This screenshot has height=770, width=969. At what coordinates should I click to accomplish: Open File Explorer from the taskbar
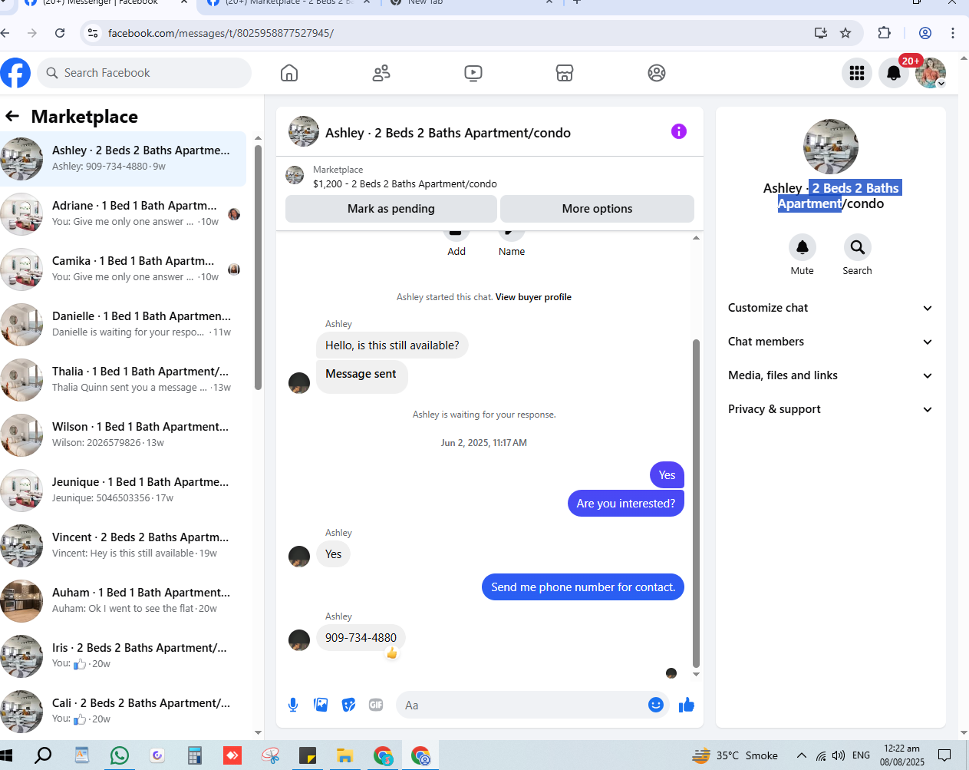click(x=345, y=755)
